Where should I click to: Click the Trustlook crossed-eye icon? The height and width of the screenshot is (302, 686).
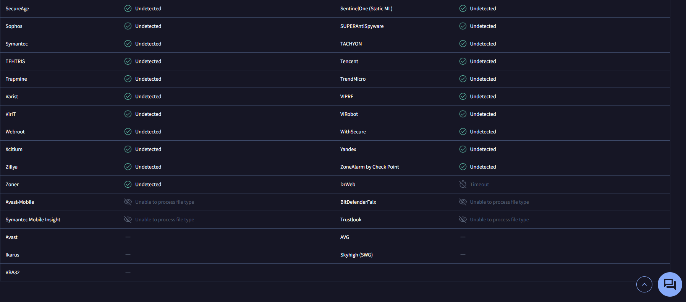point(463,219)
